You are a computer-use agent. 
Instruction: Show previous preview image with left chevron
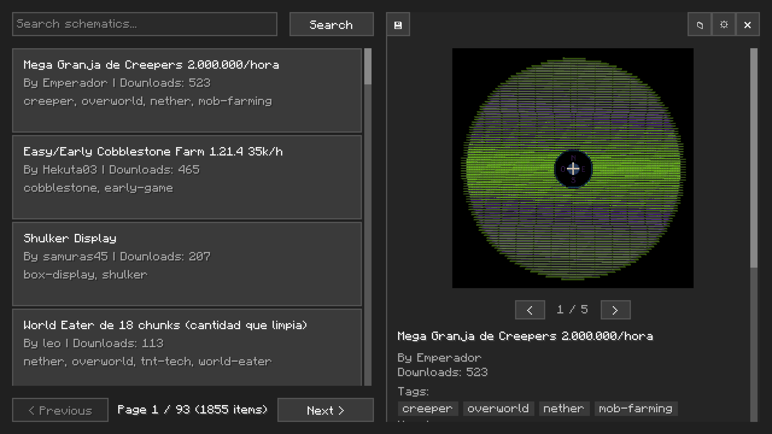[x=530, y=310]
